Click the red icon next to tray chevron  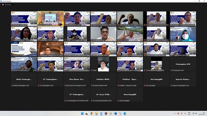(x=178, y=113)
